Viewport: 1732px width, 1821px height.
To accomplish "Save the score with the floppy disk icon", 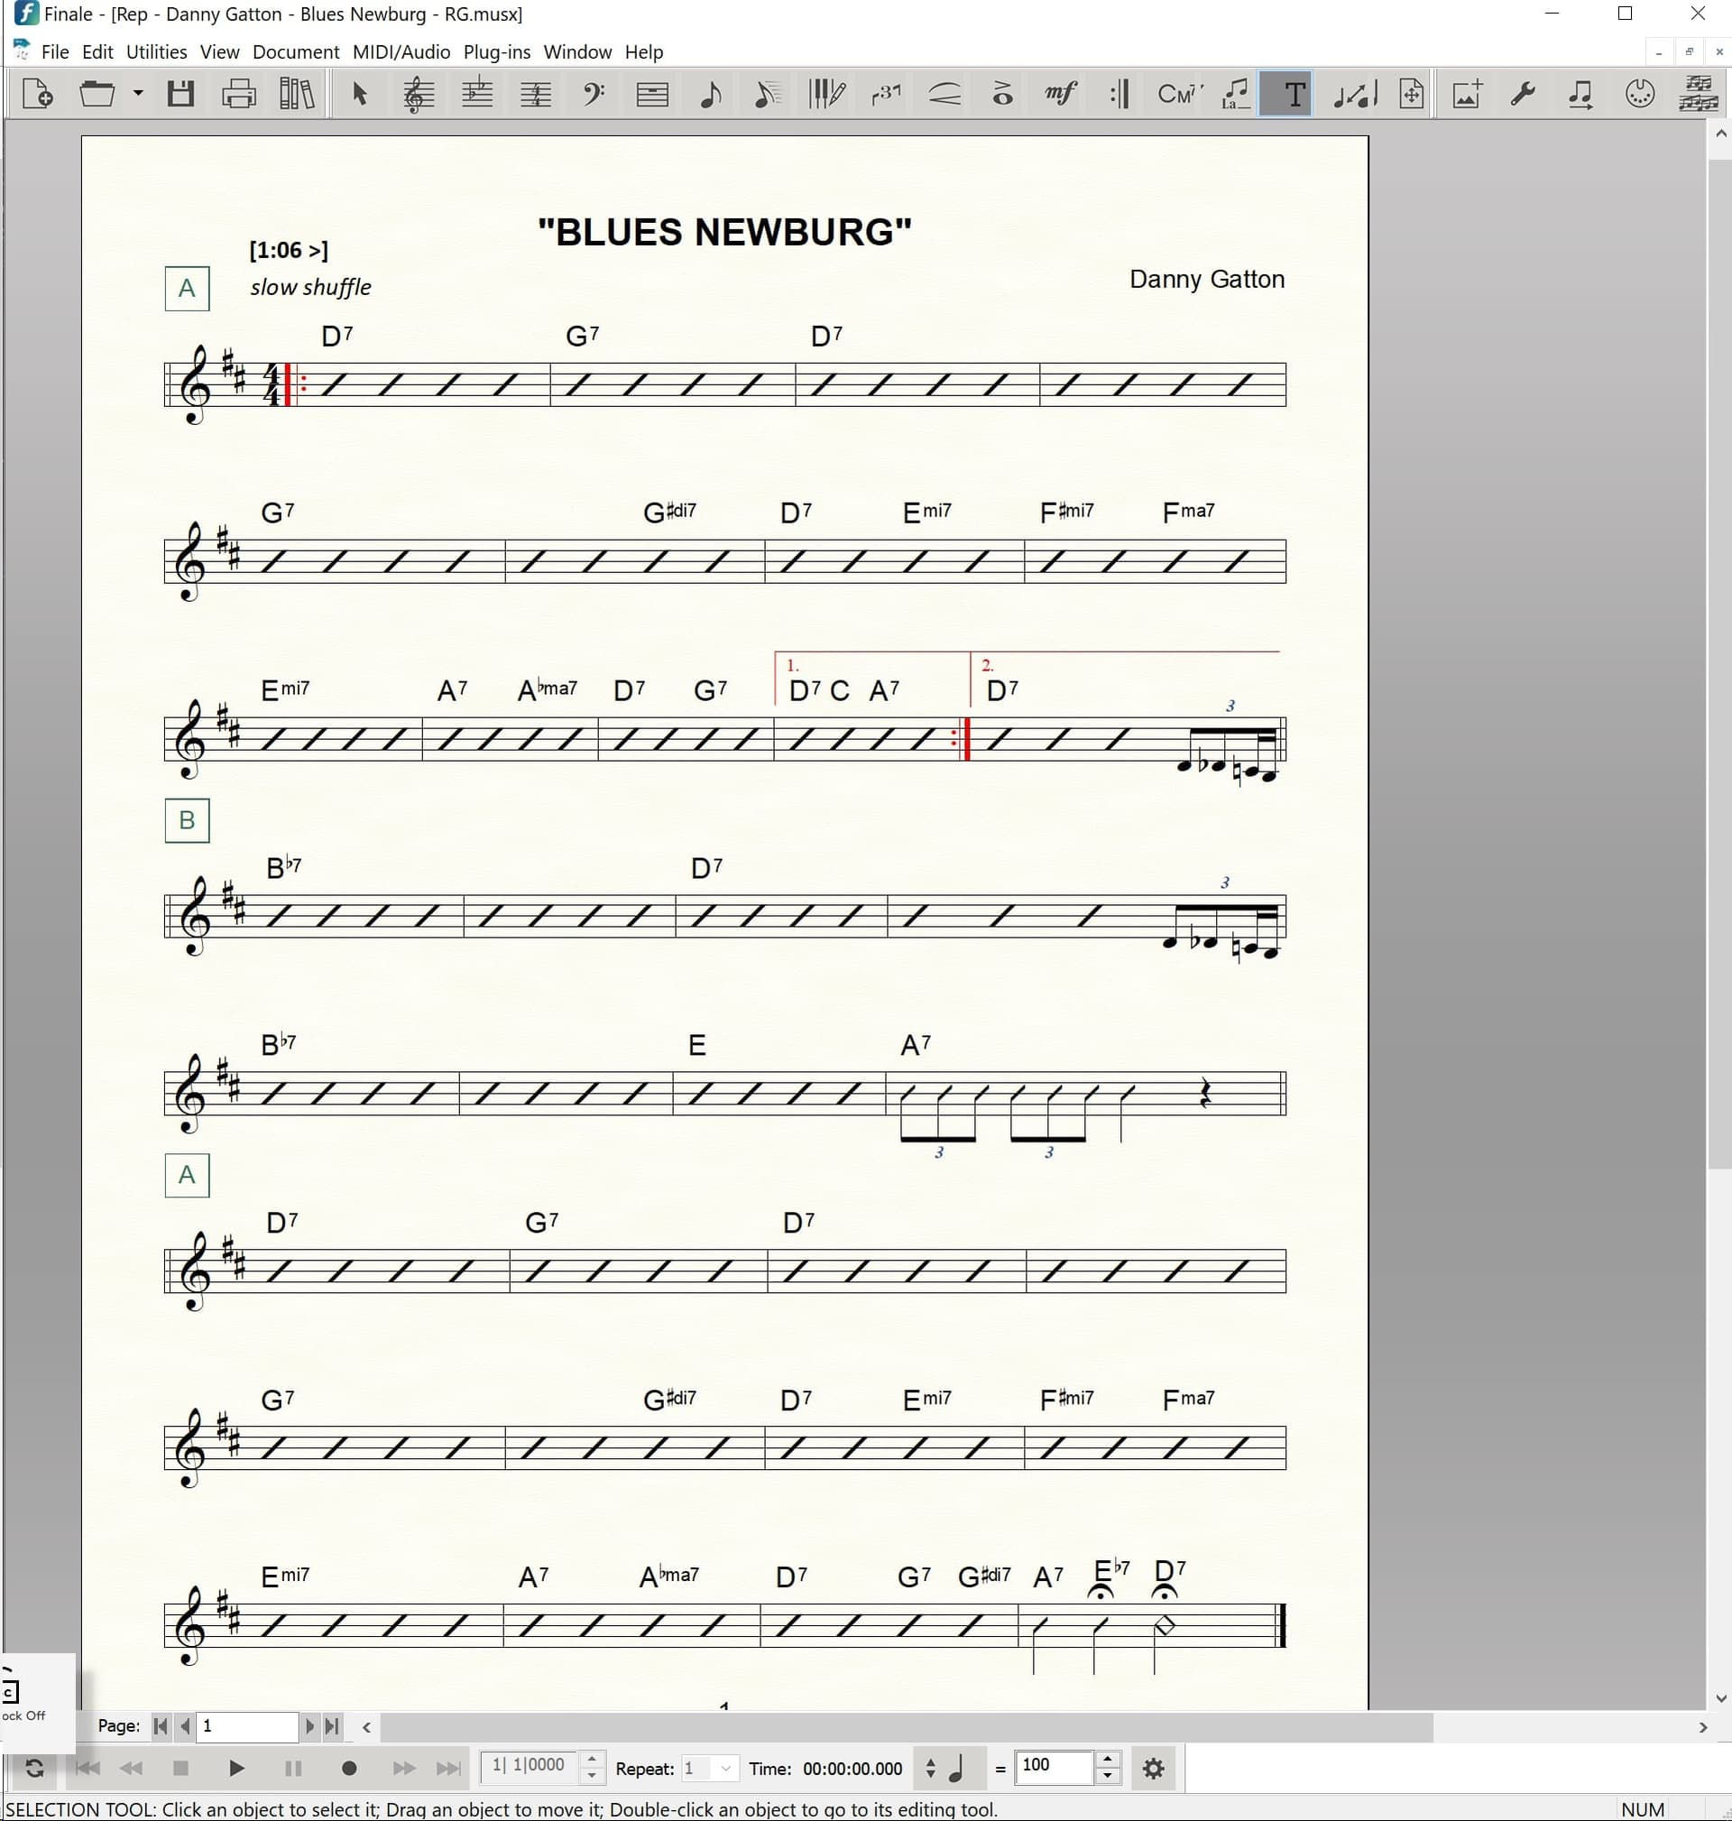I will pos(181,94).
